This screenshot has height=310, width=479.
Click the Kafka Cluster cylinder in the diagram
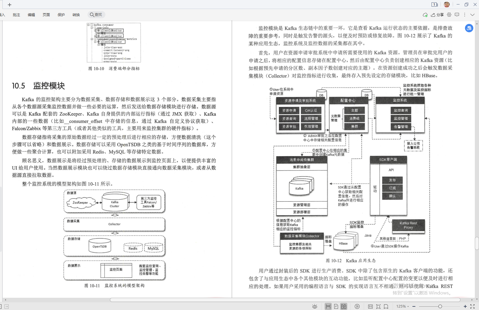click(115, 202)
